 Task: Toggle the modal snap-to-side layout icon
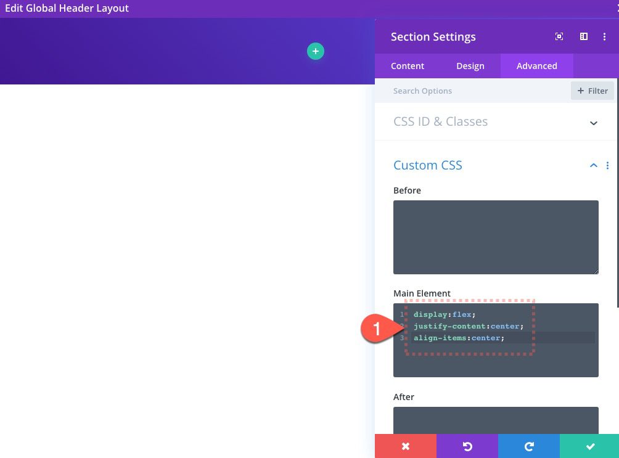[583, 36]
